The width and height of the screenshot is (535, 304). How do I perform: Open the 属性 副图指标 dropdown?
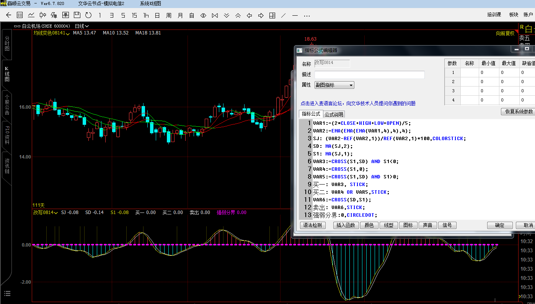coord(334,85)
